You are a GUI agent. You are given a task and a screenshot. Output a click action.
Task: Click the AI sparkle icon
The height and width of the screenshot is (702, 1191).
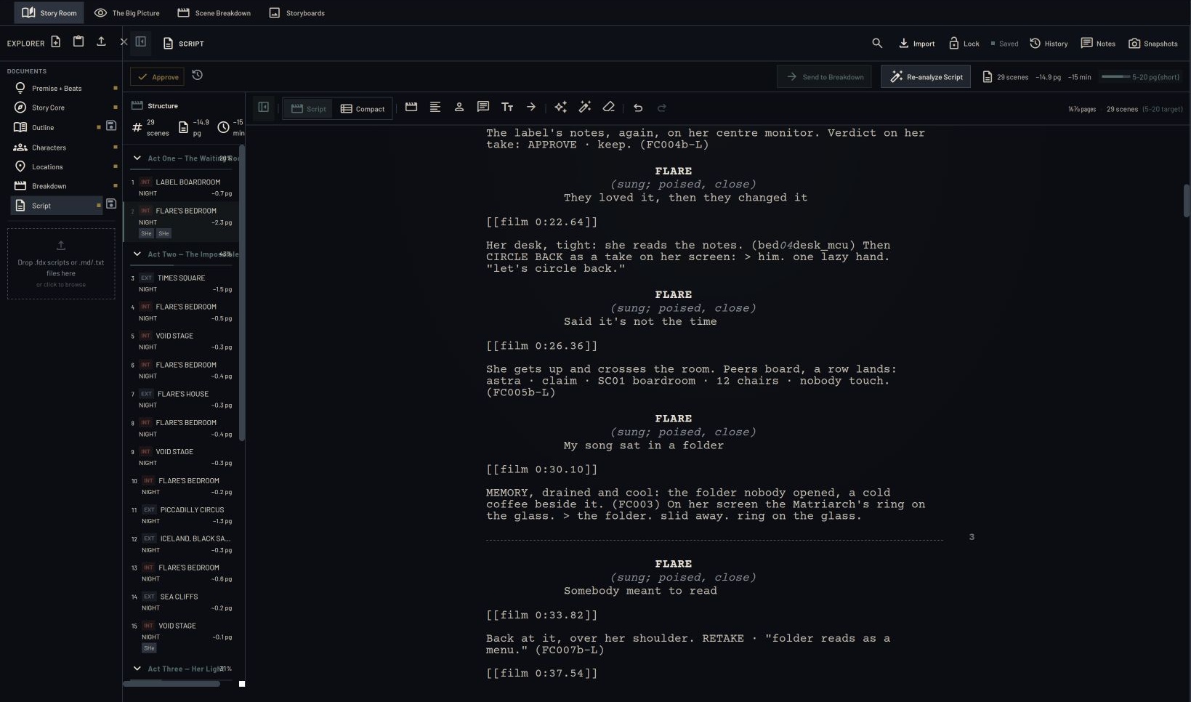pos(560,107)
